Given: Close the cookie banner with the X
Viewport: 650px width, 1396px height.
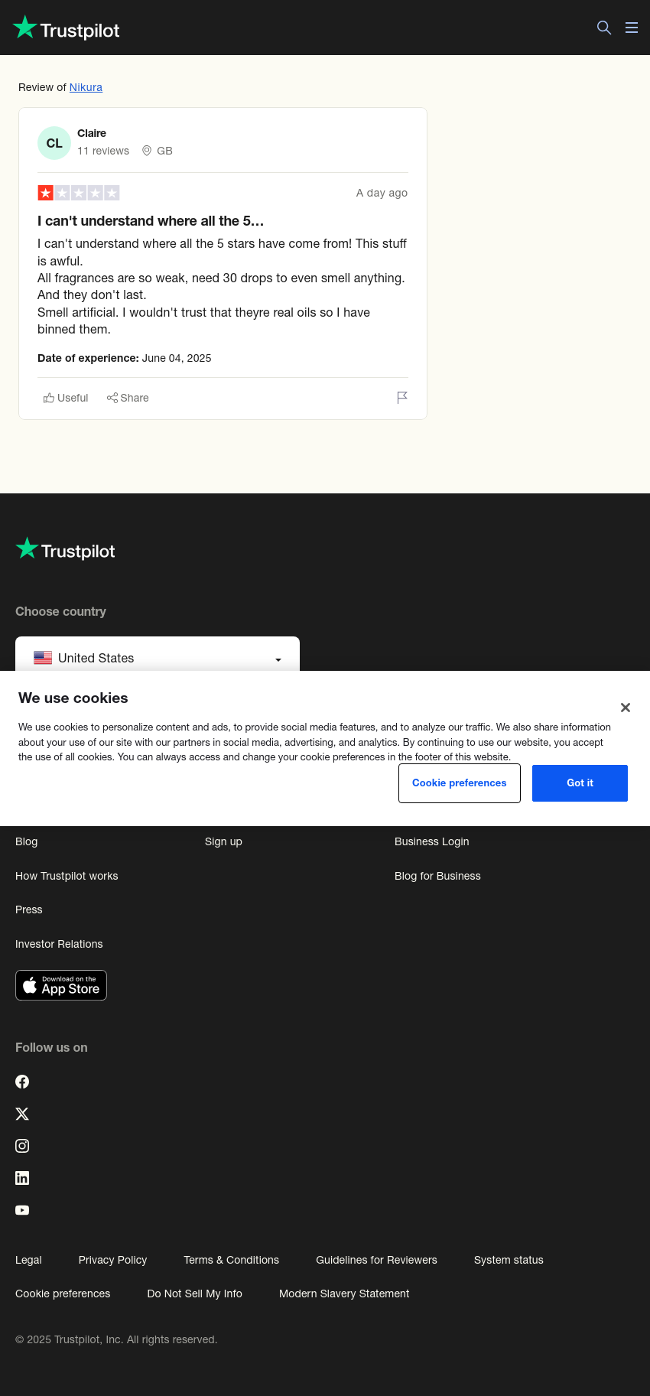Looking at the screenshot, I should pos(626,708).
